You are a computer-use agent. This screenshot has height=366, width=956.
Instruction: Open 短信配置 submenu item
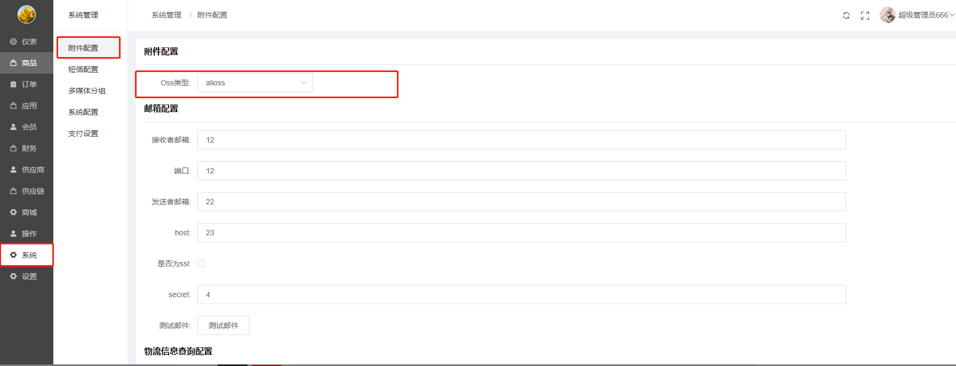(x=83, y=69)
